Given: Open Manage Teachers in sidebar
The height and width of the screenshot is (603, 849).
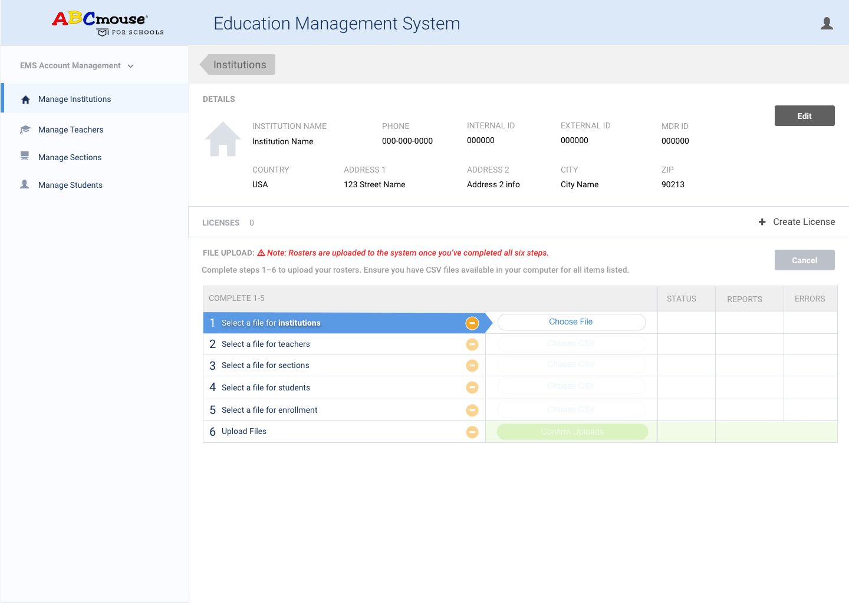Looking at the screenshot, I should [x=71, y=130].
